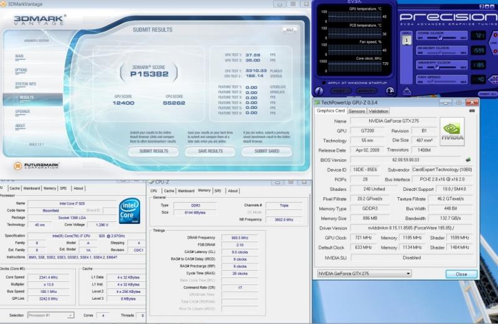Open Mainboard tab in CPU-Z memory window
498x324 pixels.
(x=186, y=191)
